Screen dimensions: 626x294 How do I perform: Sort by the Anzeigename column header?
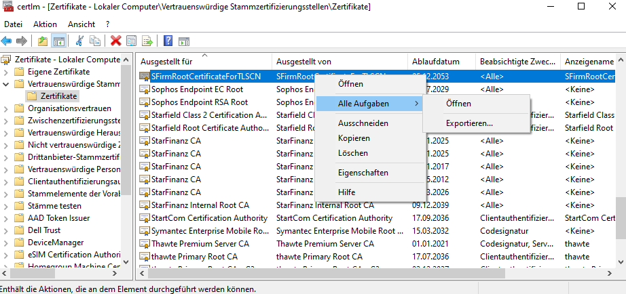[x=589, y=62]
